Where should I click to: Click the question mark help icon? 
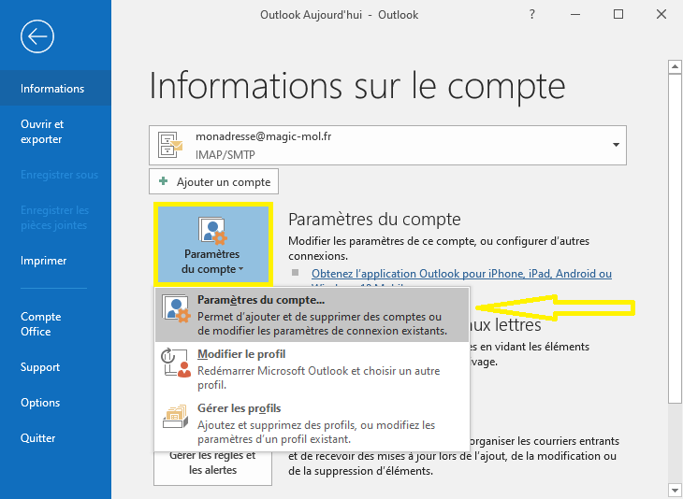tap(531, 14)
